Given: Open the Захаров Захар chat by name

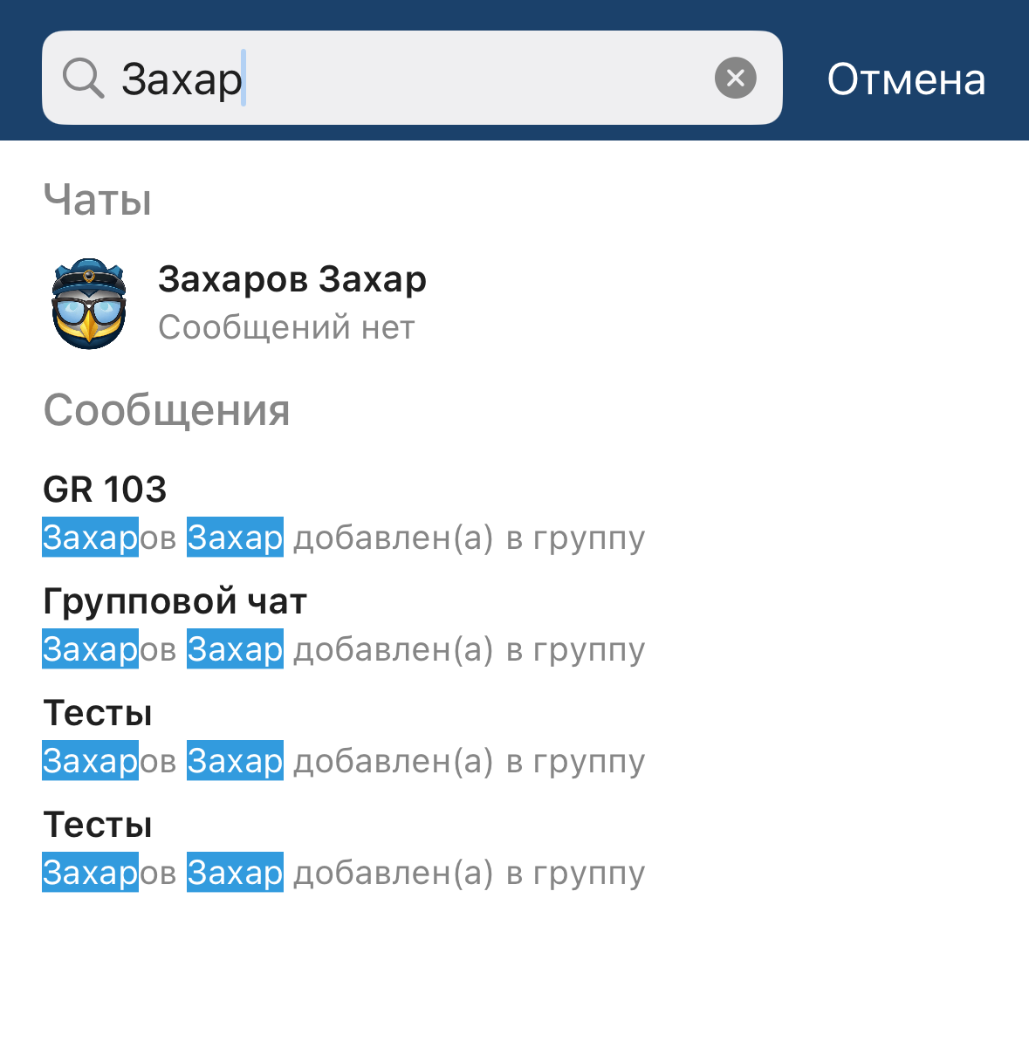Looking at the screenshot, I should [292, 279].
